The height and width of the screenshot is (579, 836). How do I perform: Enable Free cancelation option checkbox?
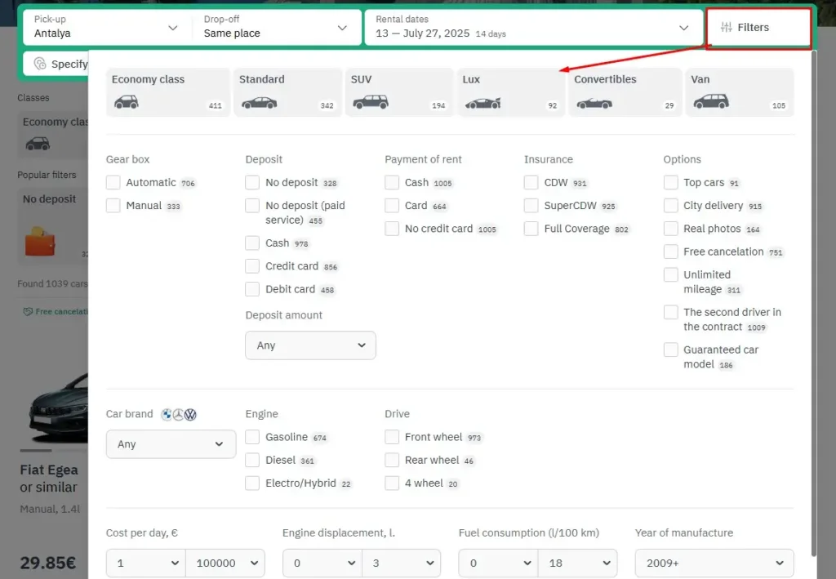pos(671,252)
